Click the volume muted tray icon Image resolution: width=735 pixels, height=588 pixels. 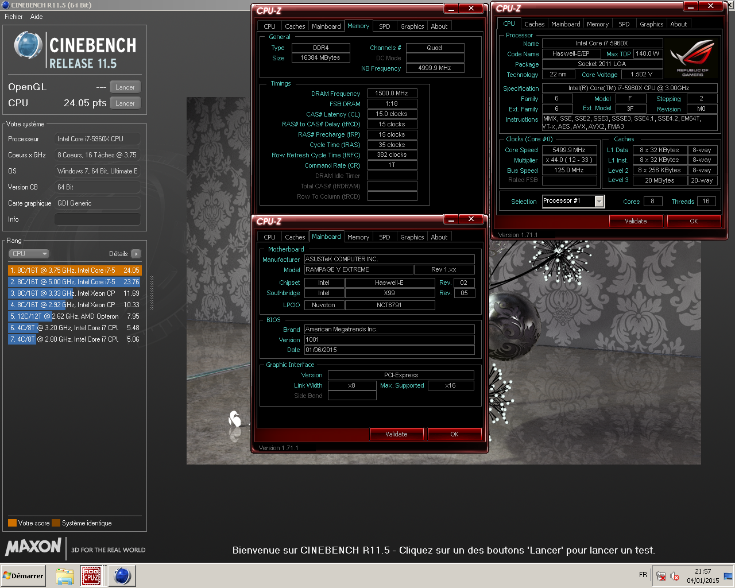point(675,576)
